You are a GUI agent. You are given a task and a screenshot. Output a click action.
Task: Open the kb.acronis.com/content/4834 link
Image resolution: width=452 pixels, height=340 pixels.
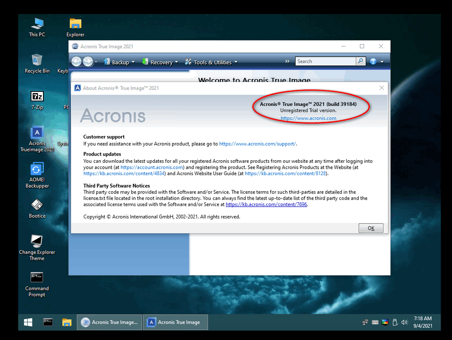click(124, 173)
